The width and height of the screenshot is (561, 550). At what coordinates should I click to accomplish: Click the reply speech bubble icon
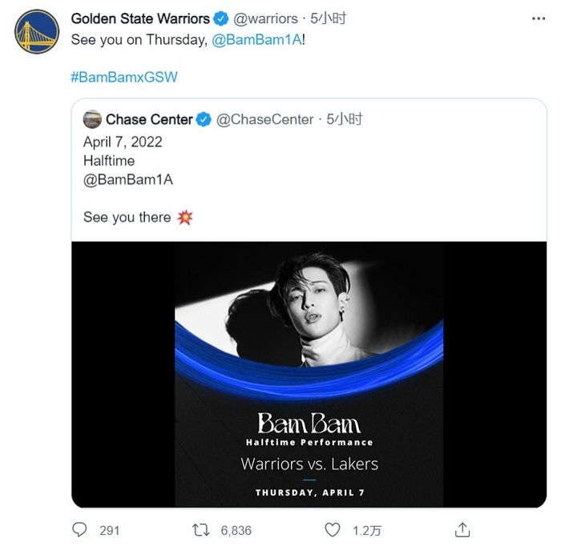pyautogui.click(x=79, y=529)
